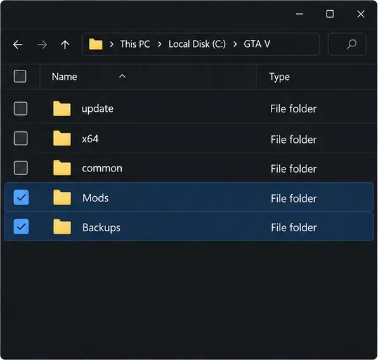The image size is (378, 360).
Task: Select the Backups folder icon
Action: (x=62, y=227)
